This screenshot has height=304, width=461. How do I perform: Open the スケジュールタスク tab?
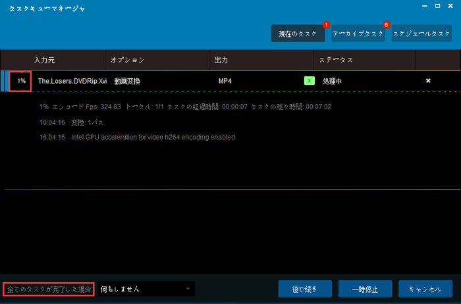point(421,34)
